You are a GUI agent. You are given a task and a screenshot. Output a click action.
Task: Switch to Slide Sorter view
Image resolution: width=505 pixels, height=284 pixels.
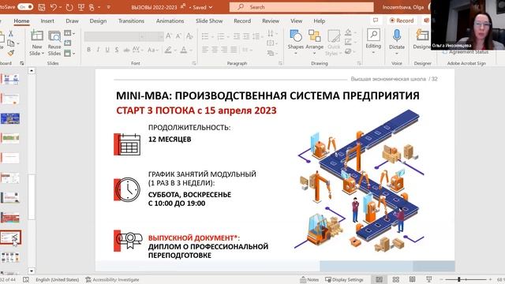pos(396,279)
